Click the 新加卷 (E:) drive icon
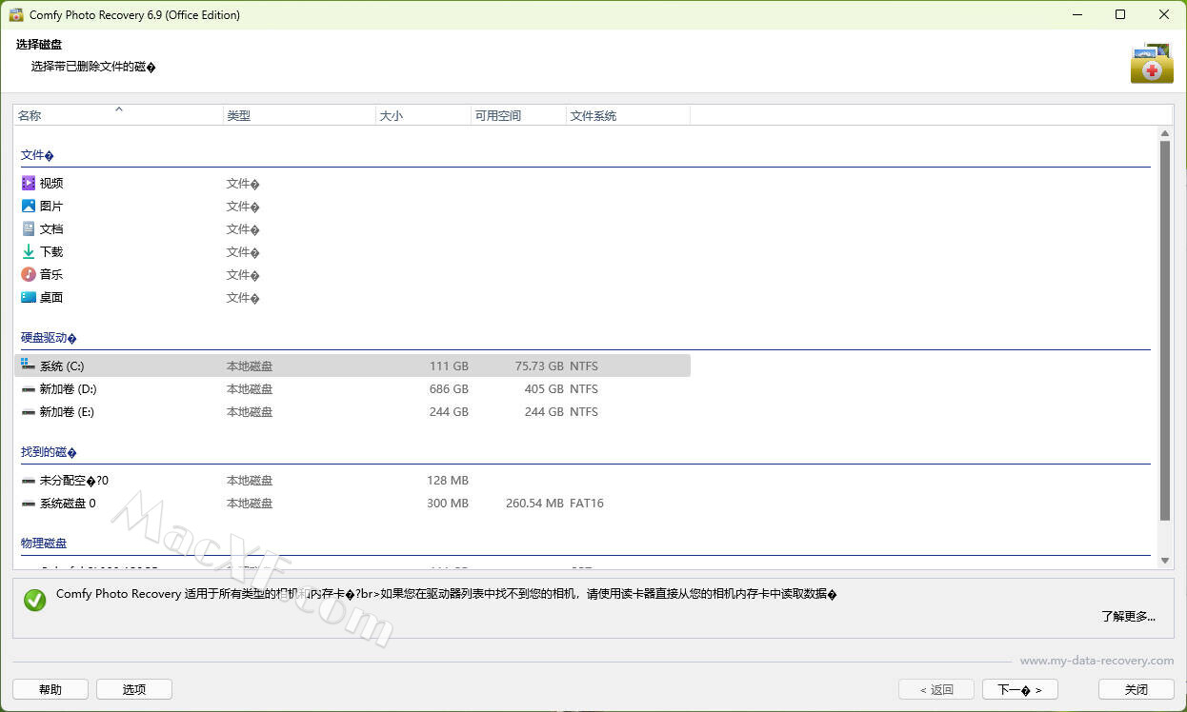The width and height of the screenshot is (1187, 712). tap(29, 411)
